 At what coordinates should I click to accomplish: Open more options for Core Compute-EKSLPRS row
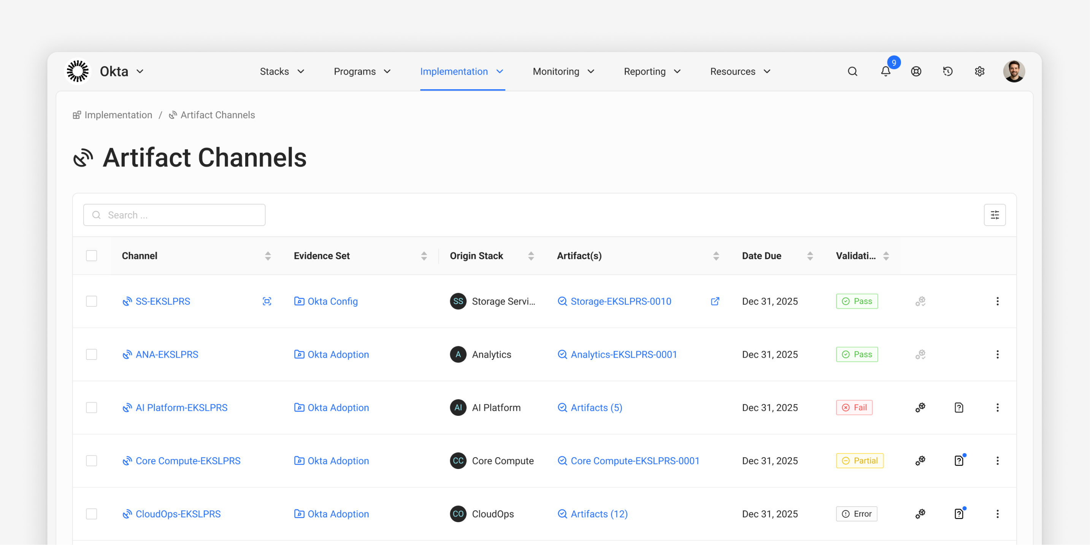[997, 461]
